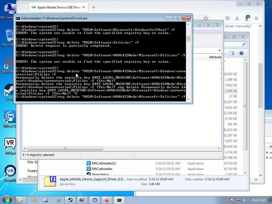The width and height of the screenshot is (272, 204).
Task: Click Firefox page scroll down arrow
Action: pos(260,175)
